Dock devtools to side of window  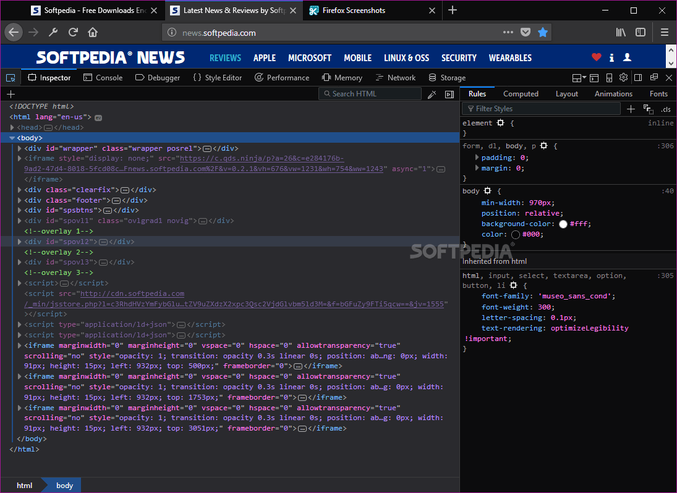click(638, 78)
